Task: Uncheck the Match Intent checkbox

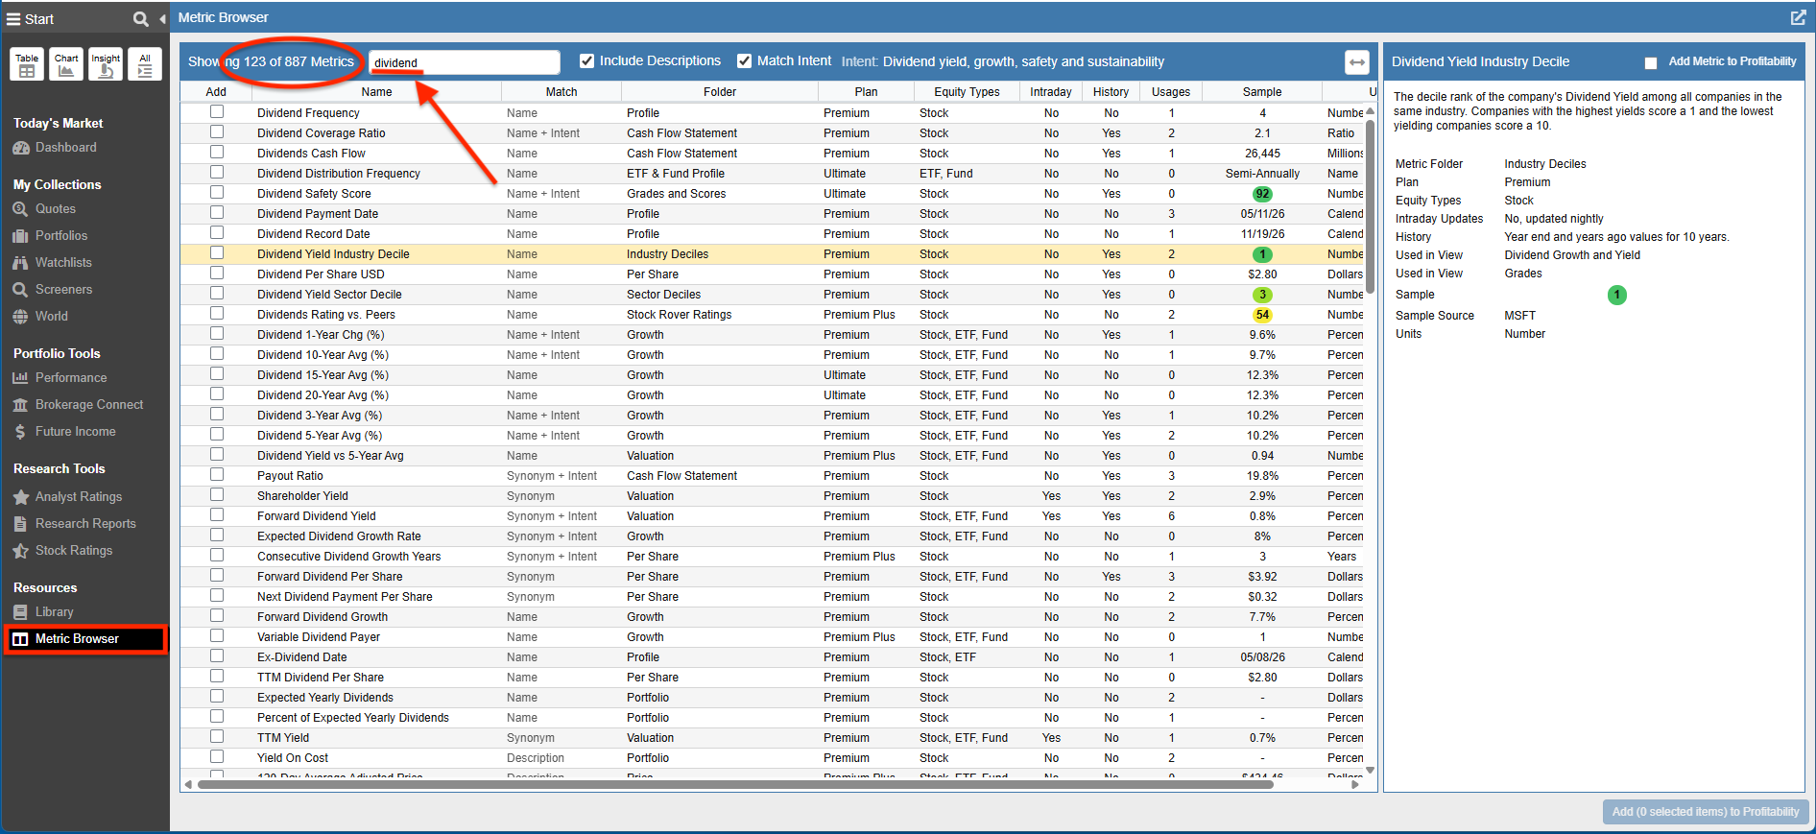Action: point(744,61)
